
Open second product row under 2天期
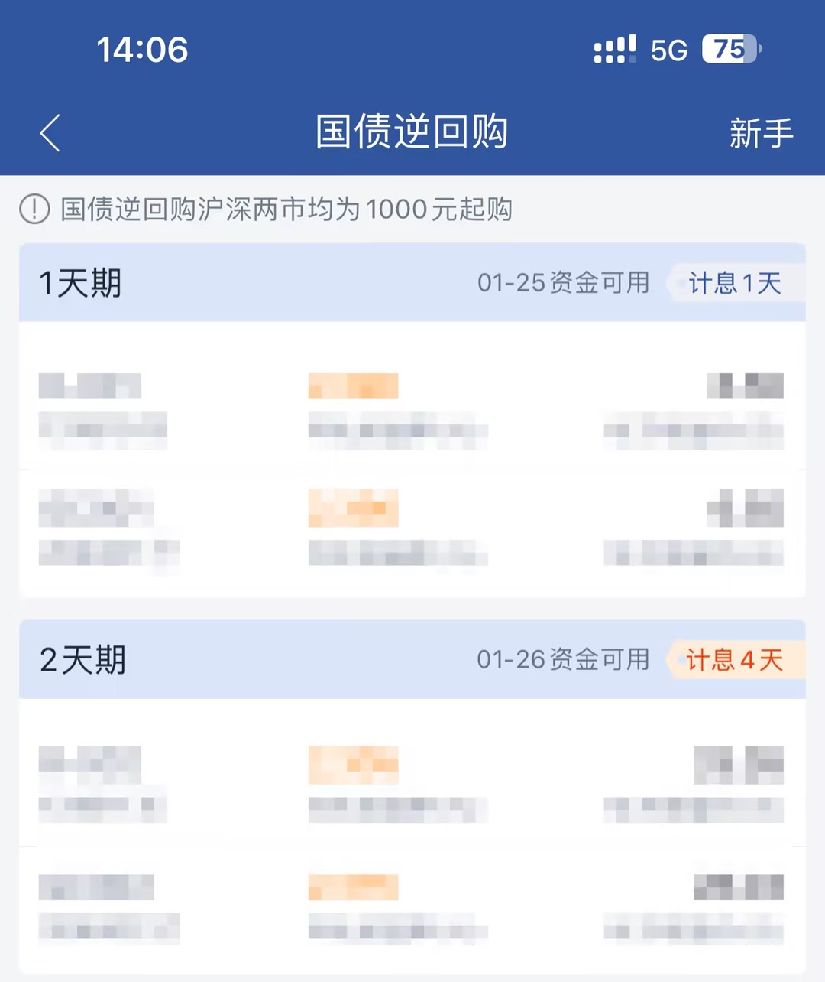click(x=412, y=906)
